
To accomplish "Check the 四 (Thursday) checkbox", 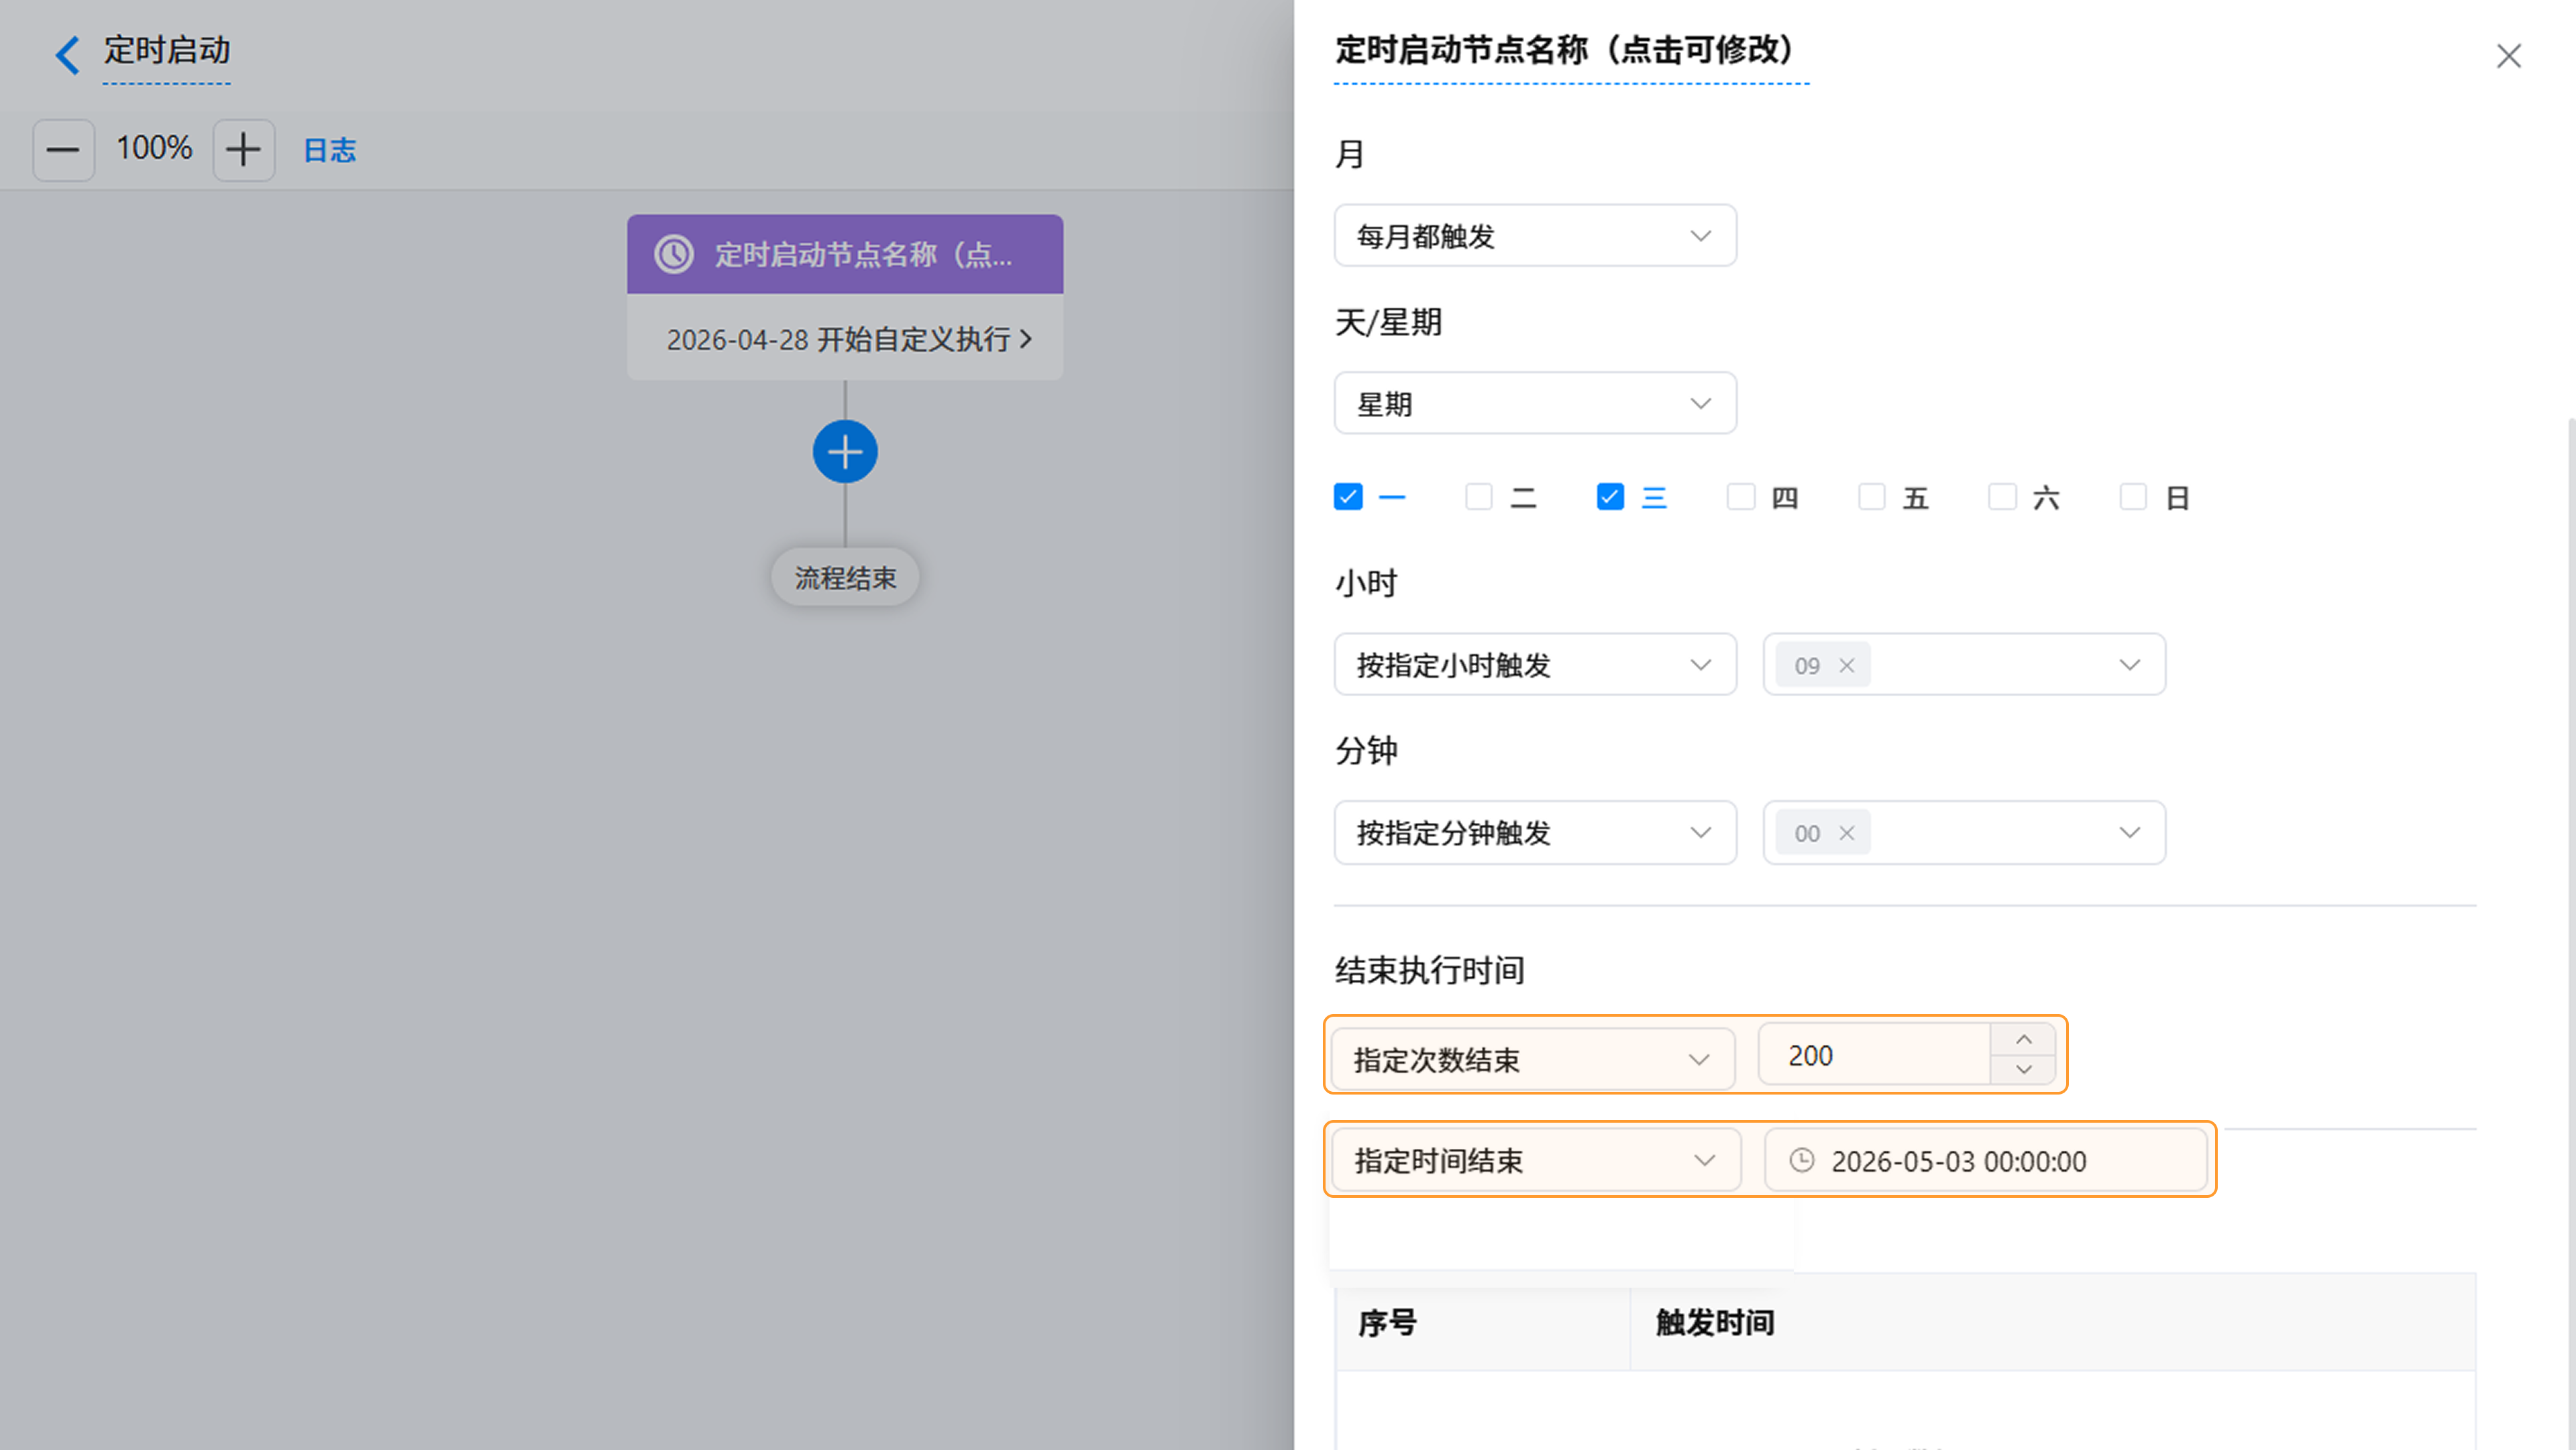I will pos(1741,497).
